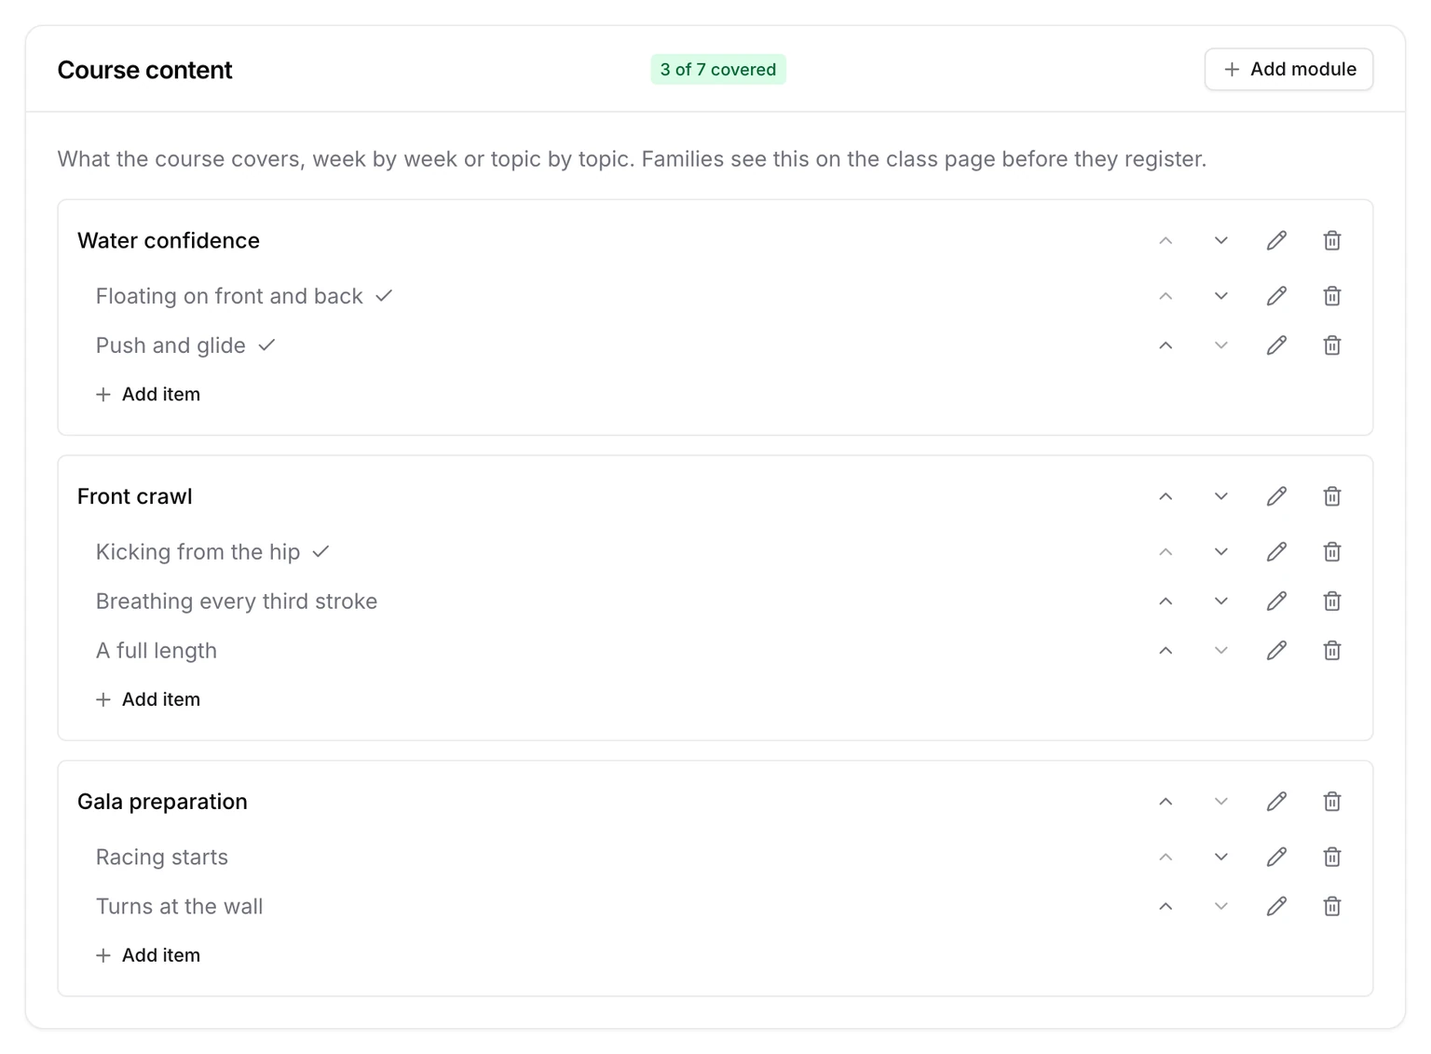Delete the Turns at the wall item
This screenshot has height=1054, width=1431.
coord(1332,907)
